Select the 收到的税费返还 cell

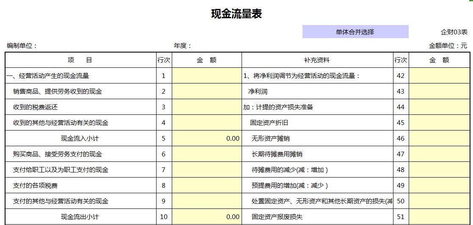(x=80, y=107)
